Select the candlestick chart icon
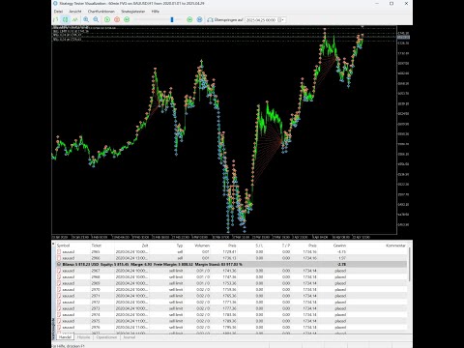This screenshot has height=348, width=464. 66,19
